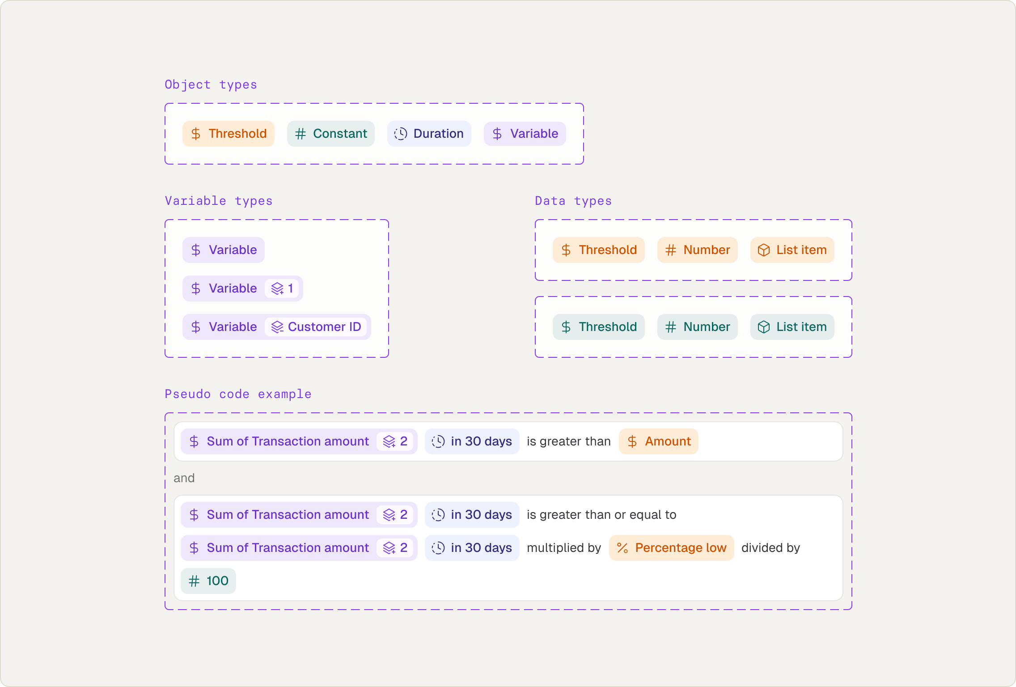
Task: Click the "is greater than" text before Amount
Action: click(569, 441)
